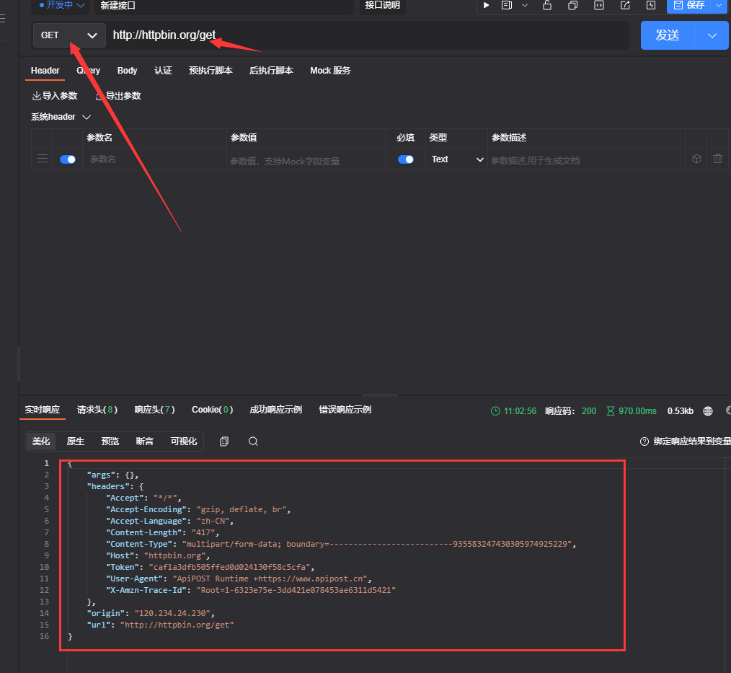Click the hourglass icon beside 970.00ms

click(611, 411)
